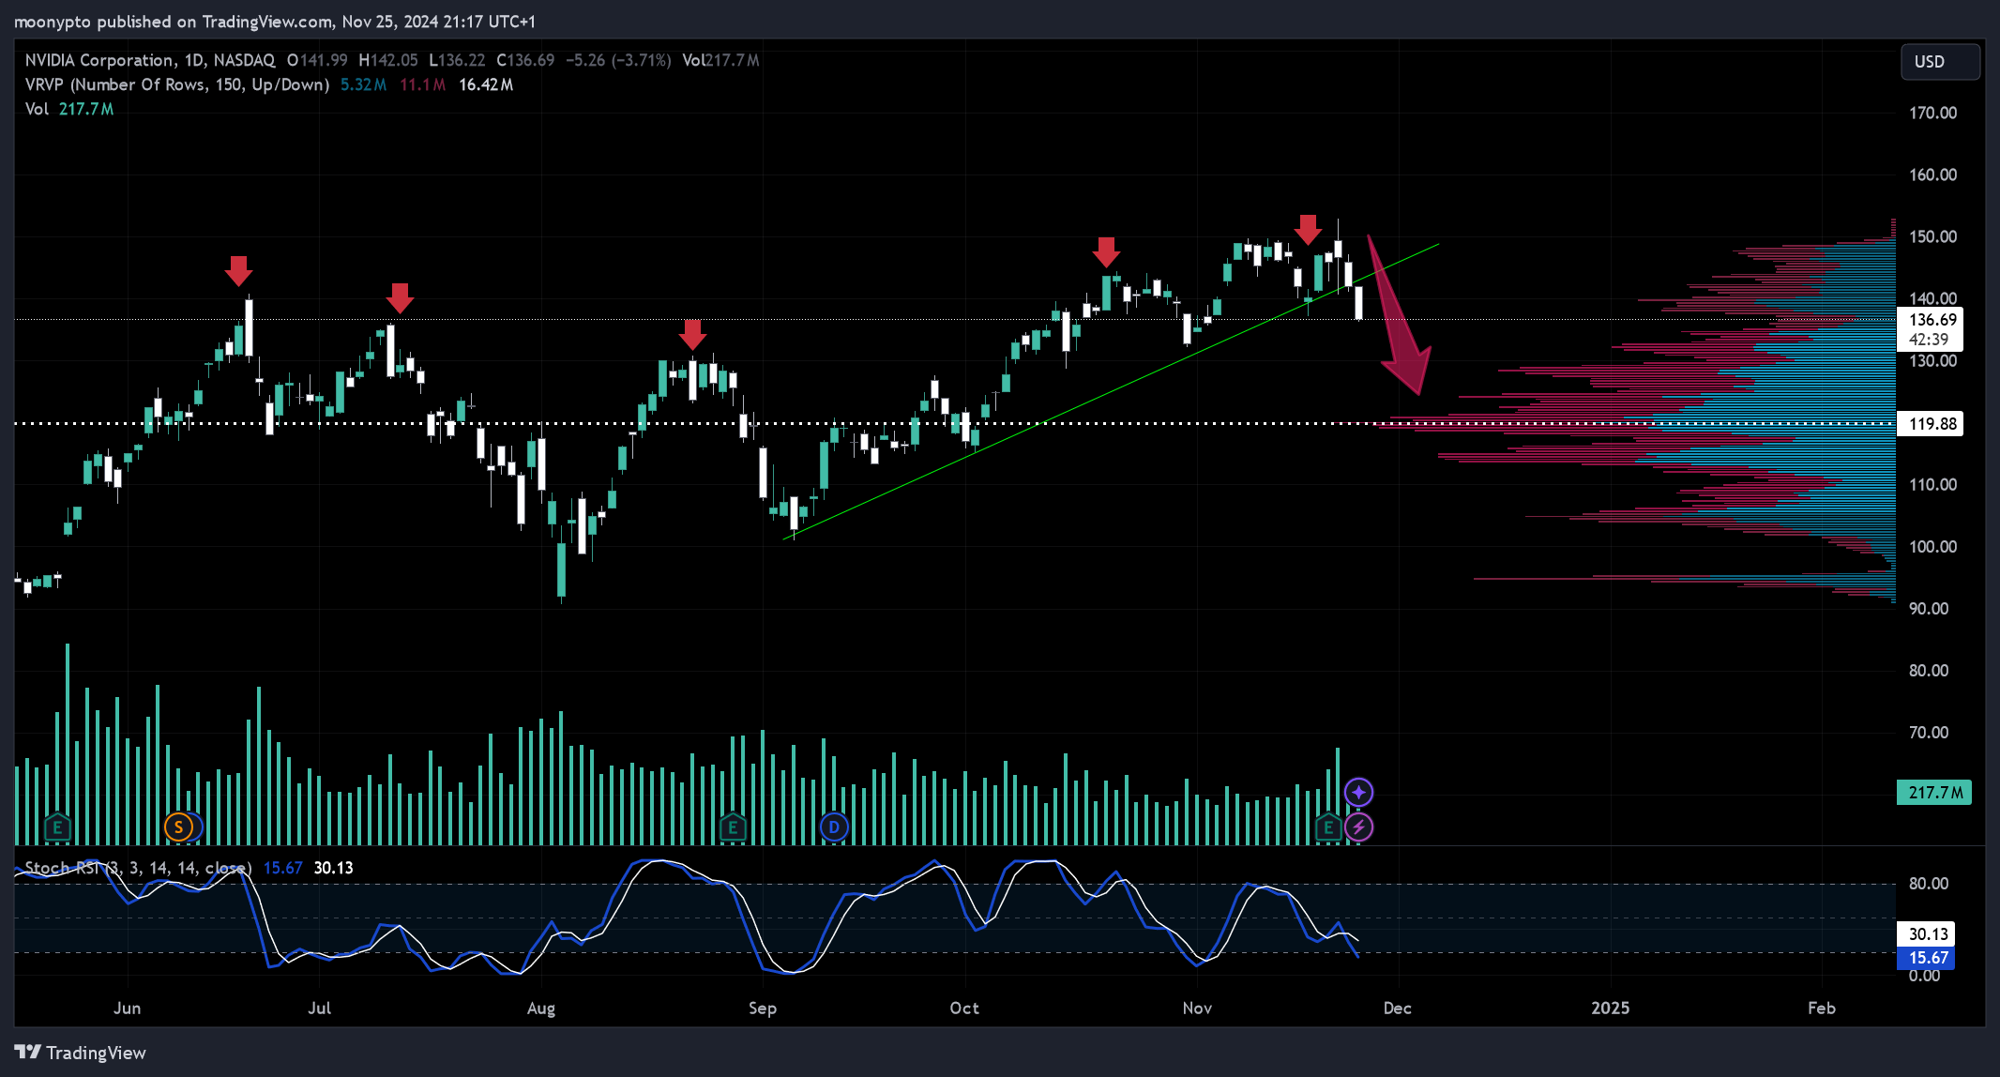This screenshot has width=2000, height=1077.
Task: Click the 170.00 price axis label
Action: [1932, 113]
